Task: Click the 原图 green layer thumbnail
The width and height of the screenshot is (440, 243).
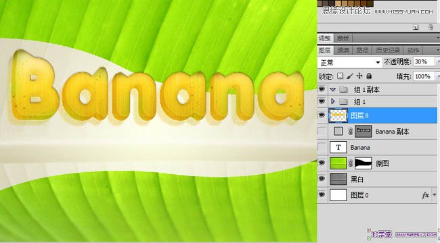Action: point(338,163)
